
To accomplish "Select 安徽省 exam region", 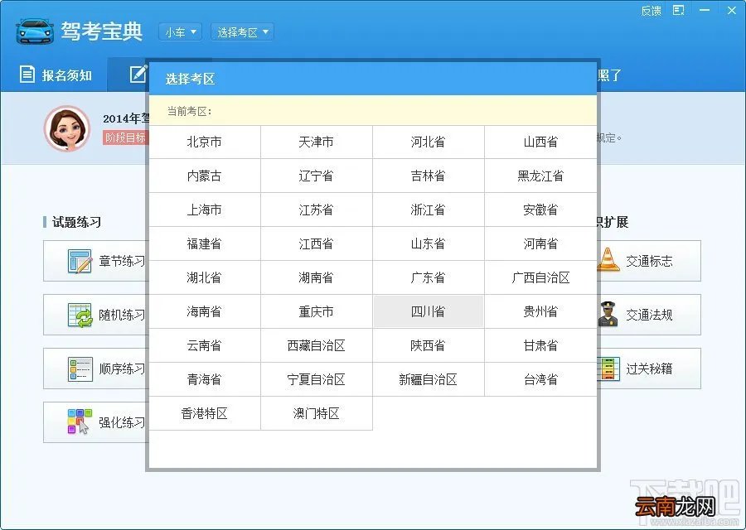I will (540, 210).
